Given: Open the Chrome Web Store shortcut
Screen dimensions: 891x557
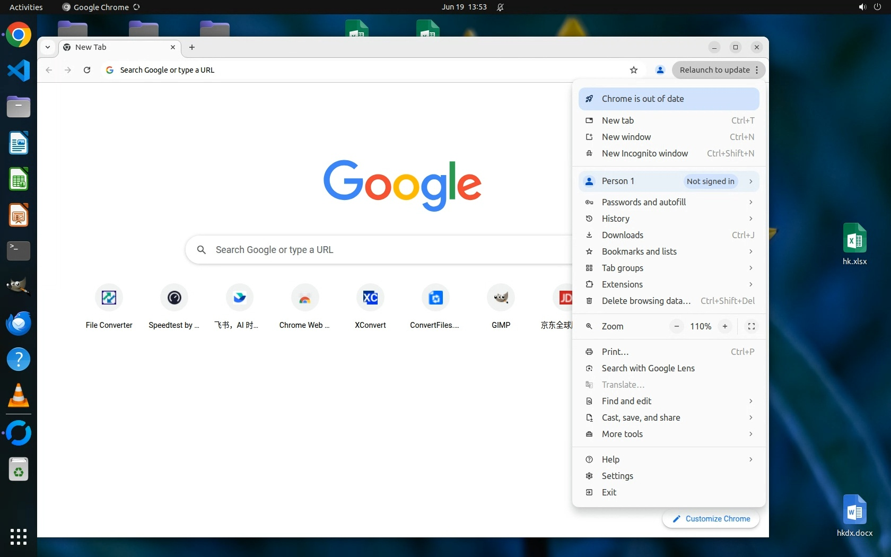Looking at the screenshot, I should 304,298.
